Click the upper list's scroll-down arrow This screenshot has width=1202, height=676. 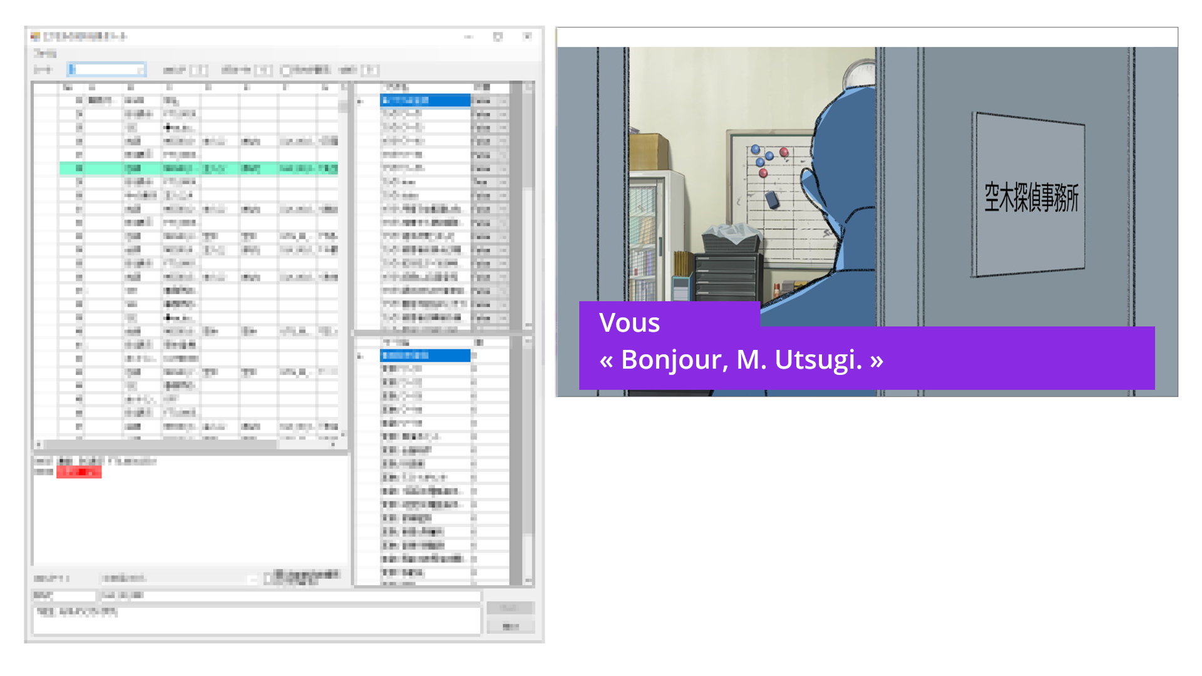click(528, 325)
